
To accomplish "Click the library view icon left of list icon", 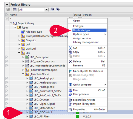I will (x=8, y=9).
